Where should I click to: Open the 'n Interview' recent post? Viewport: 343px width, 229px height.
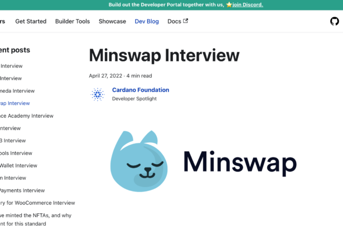tap(13, 178)
